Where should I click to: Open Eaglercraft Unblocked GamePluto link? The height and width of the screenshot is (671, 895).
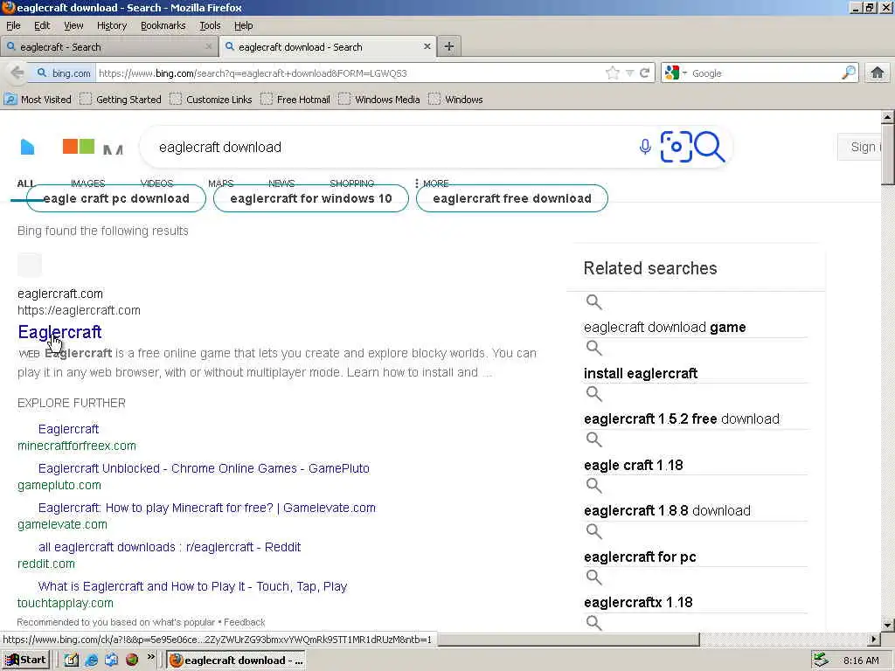(x=204, y=468)
